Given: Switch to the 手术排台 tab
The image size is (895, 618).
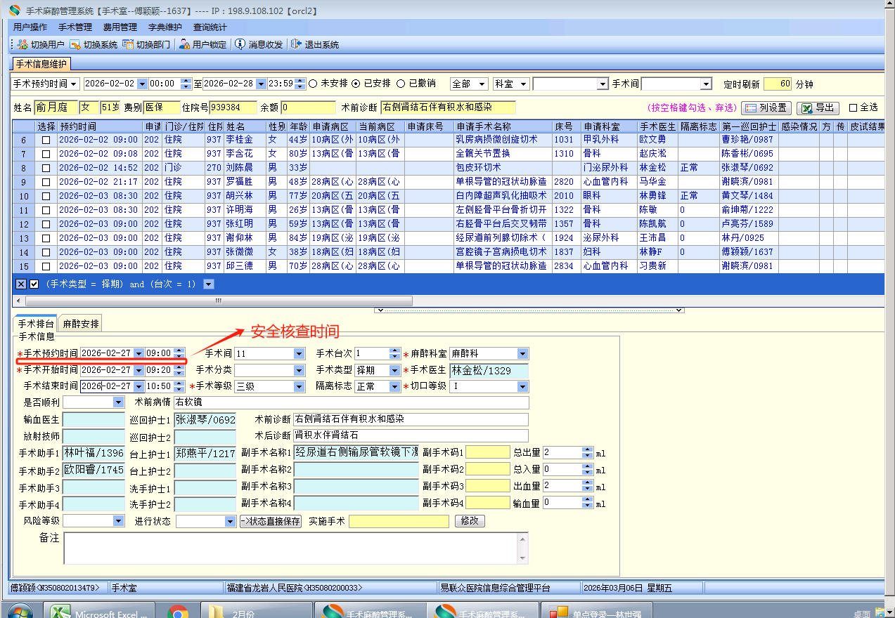Looking at the screenshot, I should [36, 324].
